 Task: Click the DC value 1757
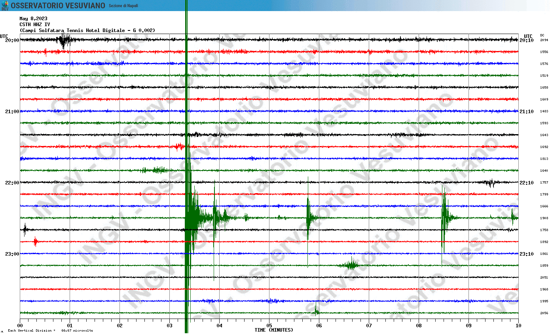(x=544, y=182)
